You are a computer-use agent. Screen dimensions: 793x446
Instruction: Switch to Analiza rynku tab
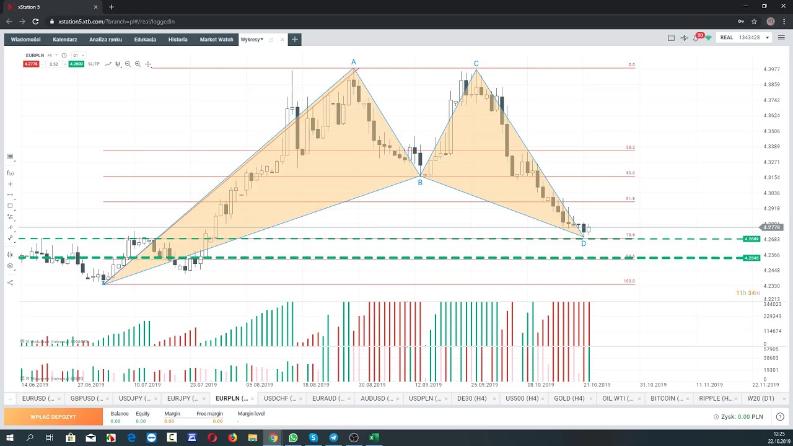click(x=105, y=39)
